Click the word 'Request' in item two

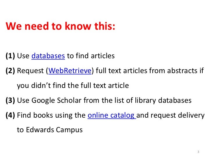[x=30, y=71]
